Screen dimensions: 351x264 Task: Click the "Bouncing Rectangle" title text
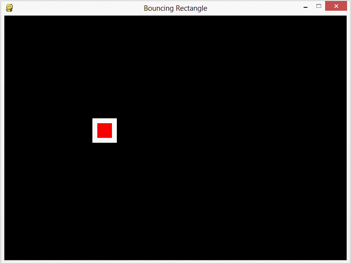click(175, 8)
